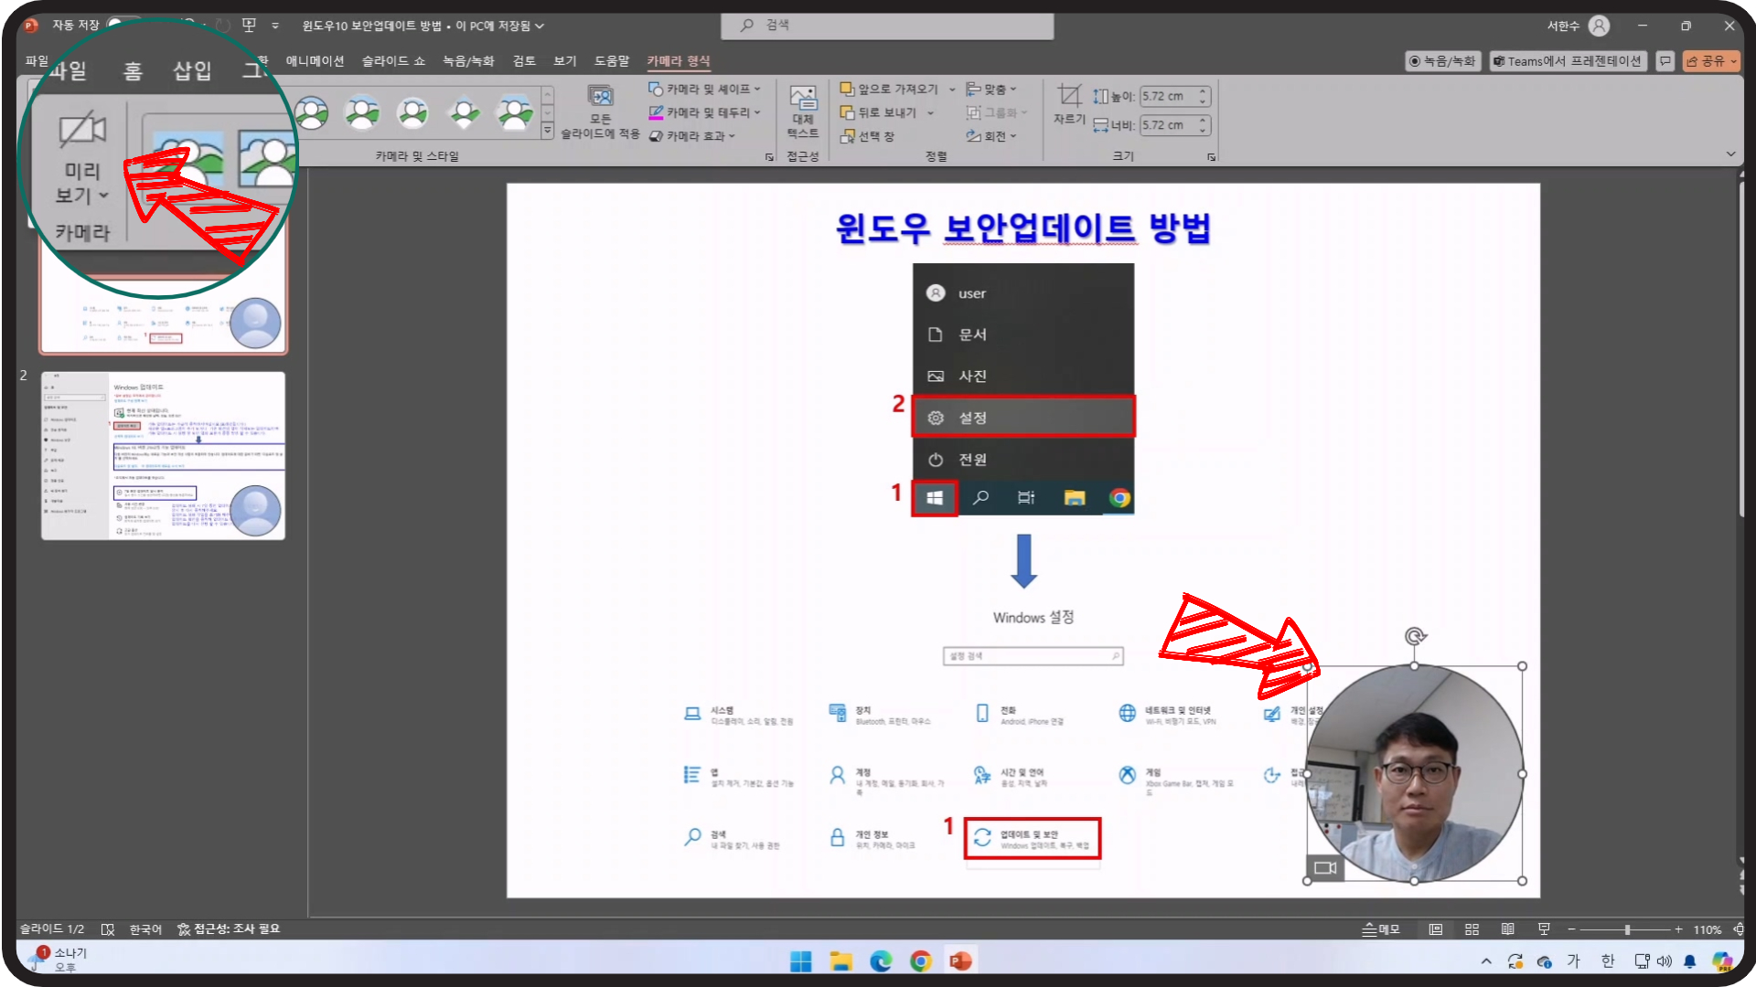Viewport: 1756px width, 987px height.
Task: Click the Share (공유) button
Action: pos(1705,61)
